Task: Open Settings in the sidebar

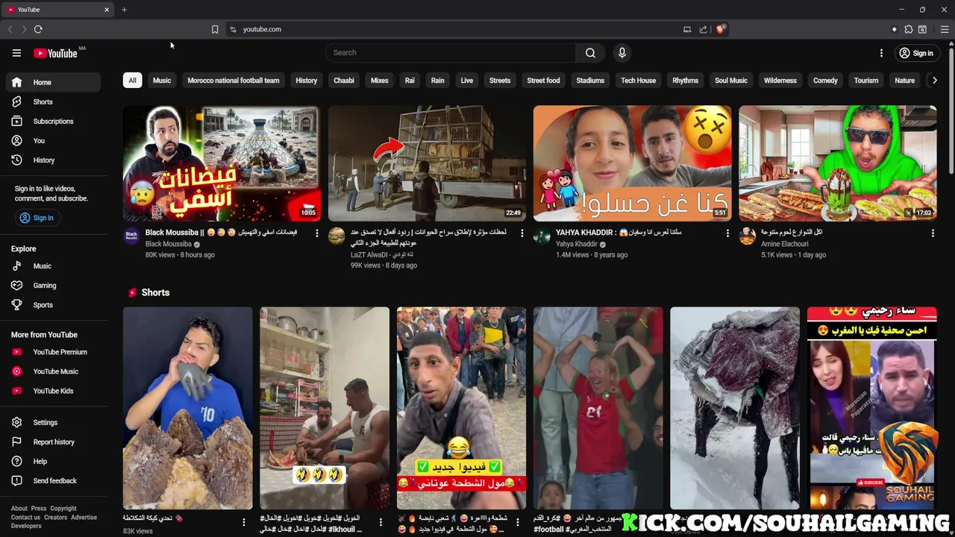Action: pyautogui.click(x=52, y=422)
